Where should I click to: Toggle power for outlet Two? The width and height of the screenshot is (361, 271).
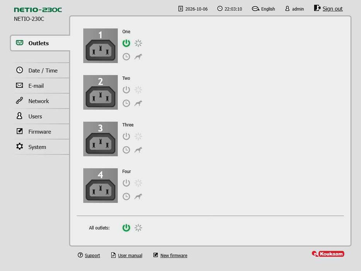tap(126, 90)
